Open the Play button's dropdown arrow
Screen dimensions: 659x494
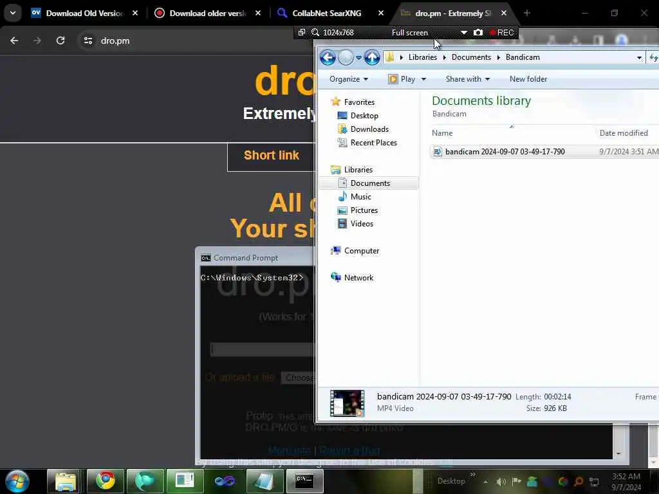coord(423,79)
